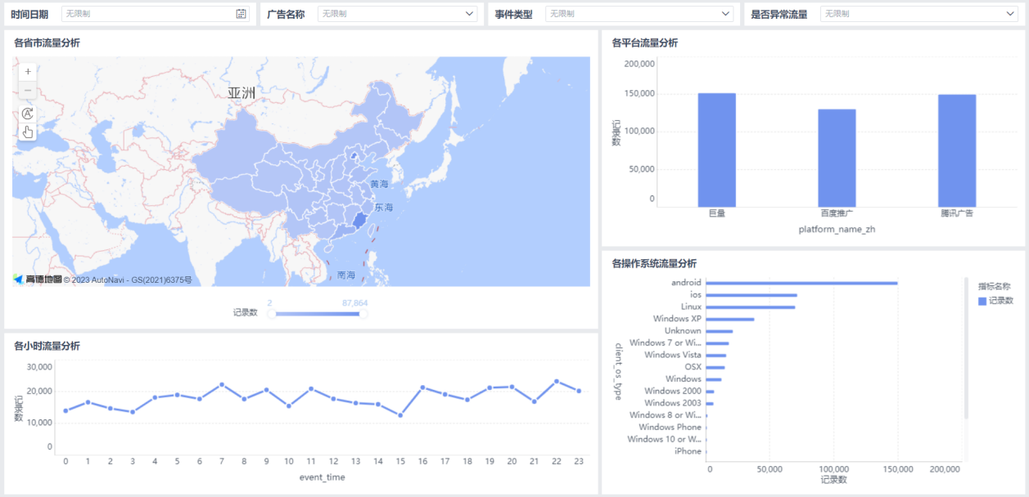Zoom in on the province traffic map
The image size is (1029, 497).
point(28,72)
